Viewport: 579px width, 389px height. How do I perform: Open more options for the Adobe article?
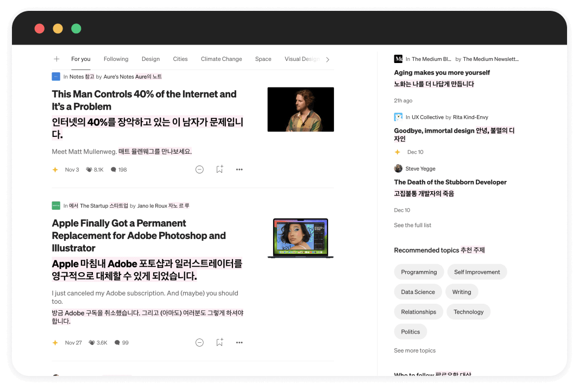240,343
